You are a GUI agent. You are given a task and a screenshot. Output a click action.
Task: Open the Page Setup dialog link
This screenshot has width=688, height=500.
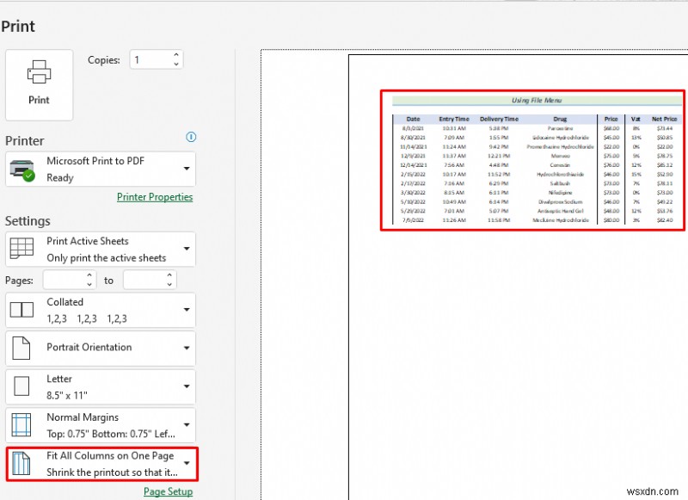(170, 491)
